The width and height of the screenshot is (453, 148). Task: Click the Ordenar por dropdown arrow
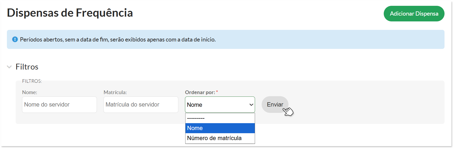click(251, 105)
